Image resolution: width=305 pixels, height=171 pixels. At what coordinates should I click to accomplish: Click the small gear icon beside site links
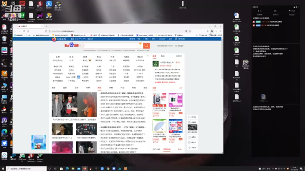[148, 56]
